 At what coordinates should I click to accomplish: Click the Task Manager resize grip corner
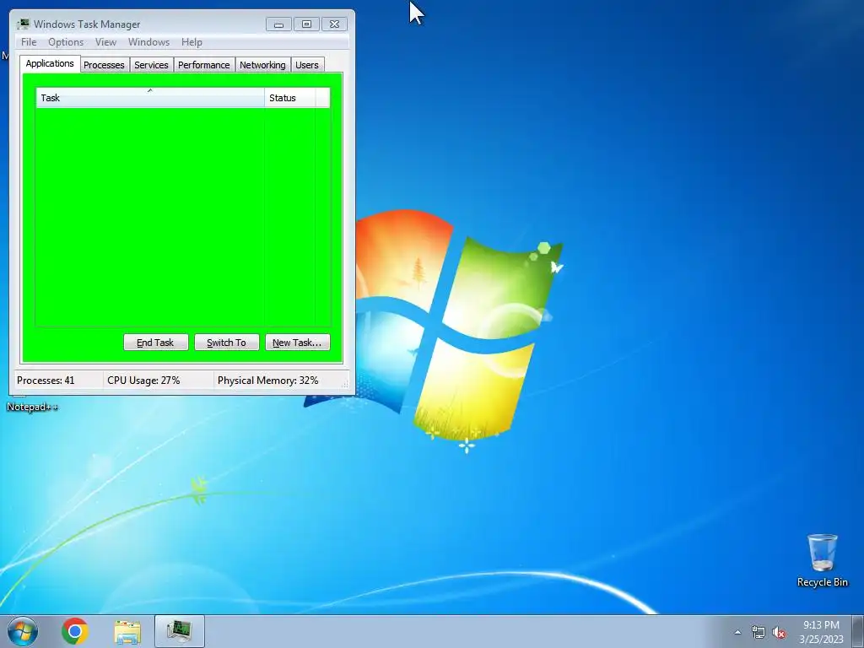tap(345, 384)
